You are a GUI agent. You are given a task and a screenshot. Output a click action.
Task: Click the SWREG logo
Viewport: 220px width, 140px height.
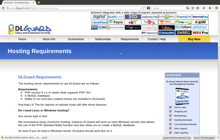(x=184, y=33)
